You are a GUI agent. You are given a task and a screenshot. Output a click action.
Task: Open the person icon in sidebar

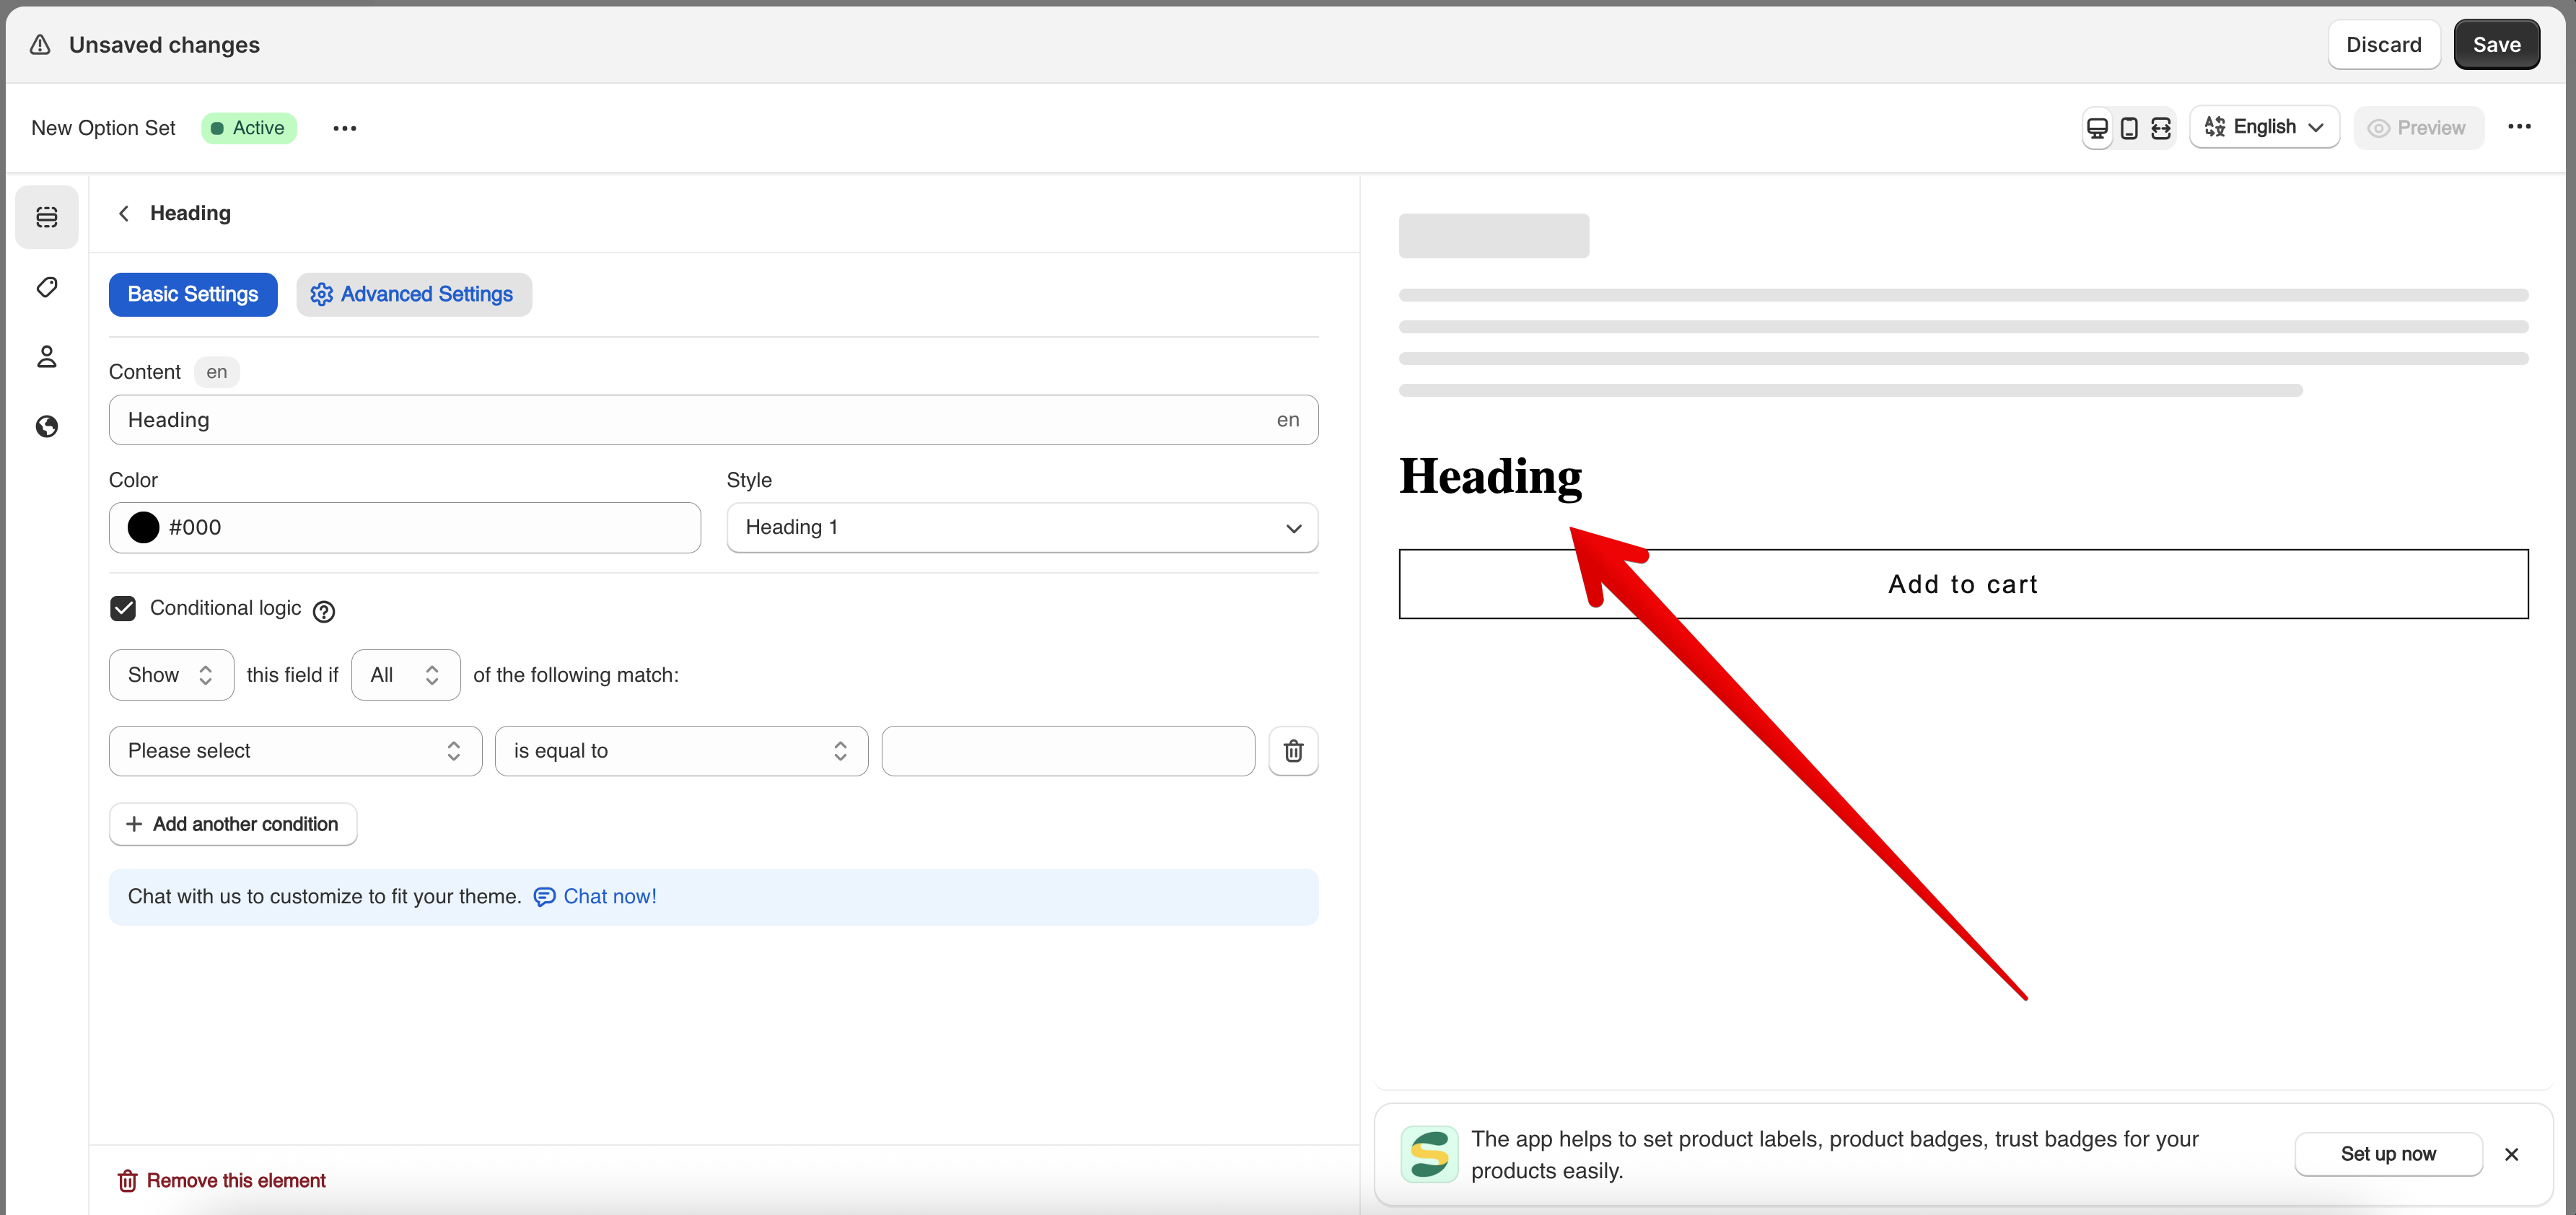point(47,357)
